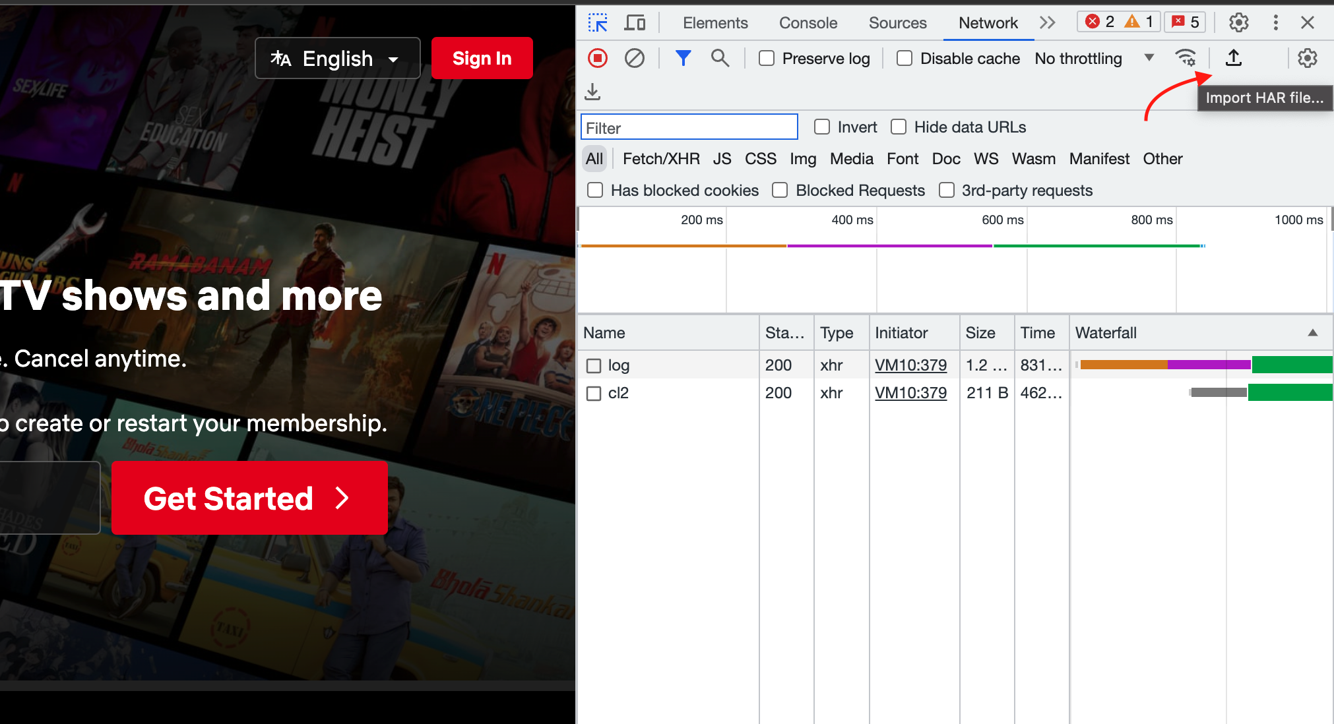The height and width of the screenshot is (724, 1334).
Task: Sort by Type column header
Action: click(x=842, y=333)
